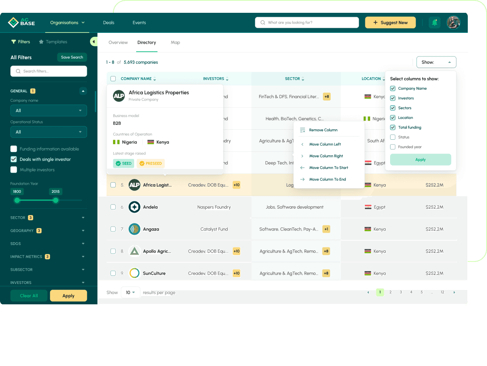Go to next page arrow
The width and height of the screenshot is (487, 366).
coord(454,292)
